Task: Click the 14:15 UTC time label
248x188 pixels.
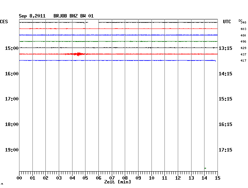Action: point(225,74)
